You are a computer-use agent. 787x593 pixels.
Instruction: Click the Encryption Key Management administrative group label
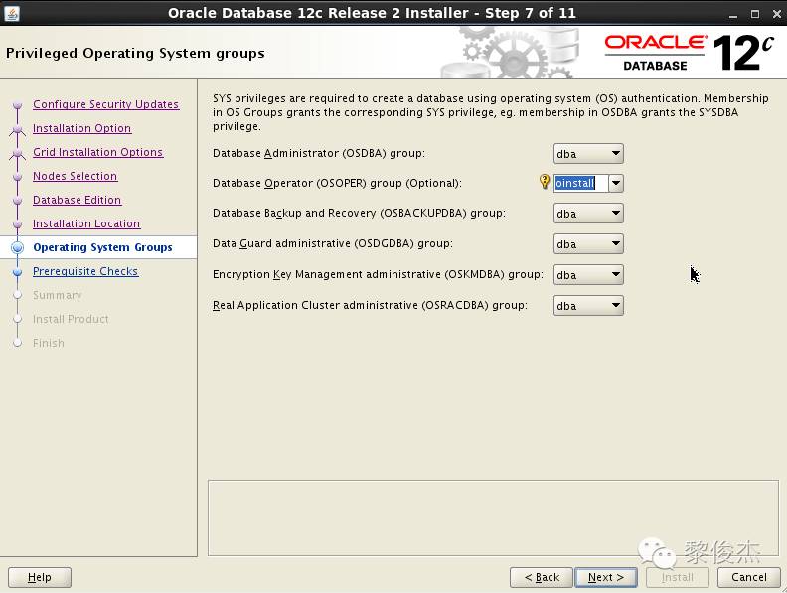tap(378, 274)
